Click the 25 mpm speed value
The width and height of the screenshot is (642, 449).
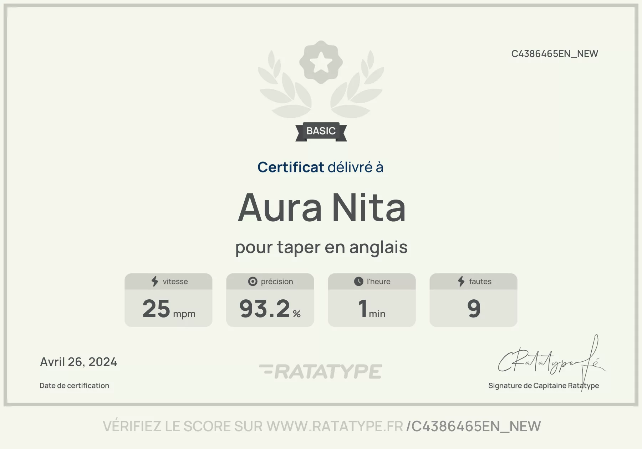pyautogui.click(x=169, y=309)
